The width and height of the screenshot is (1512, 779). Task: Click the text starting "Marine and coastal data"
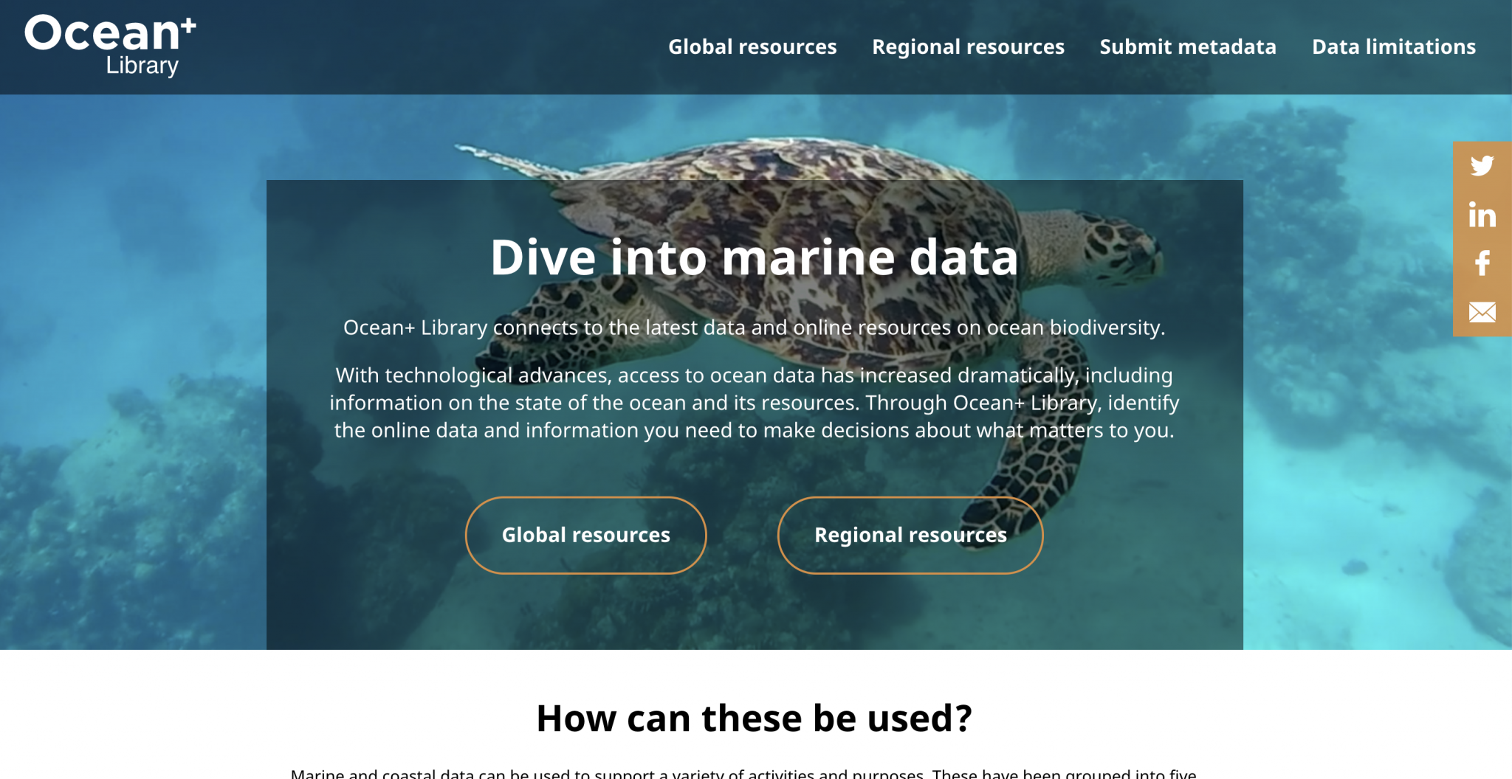pyautogui.click(x=743, y=773)
